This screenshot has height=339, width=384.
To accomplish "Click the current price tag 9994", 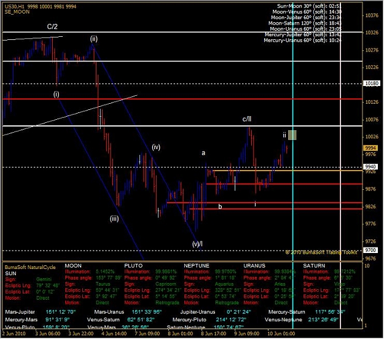I will (370, 148).
